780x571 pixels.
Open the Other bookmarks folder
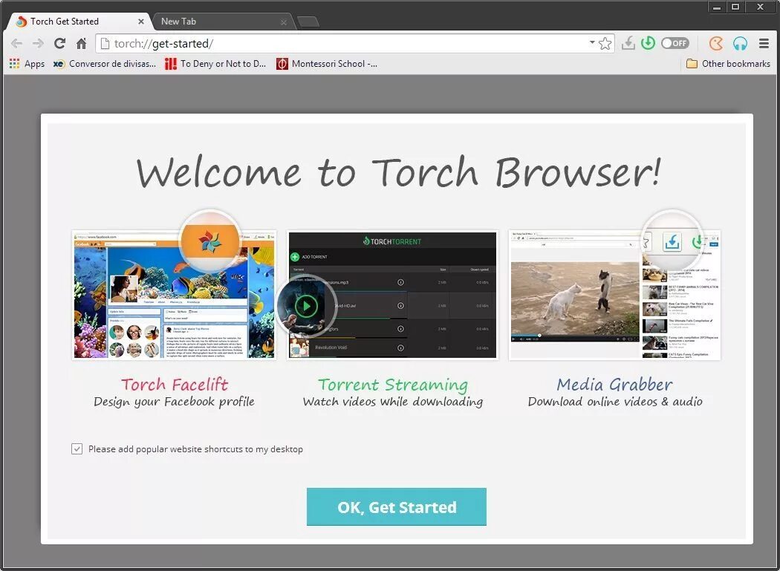coord(728,64)
